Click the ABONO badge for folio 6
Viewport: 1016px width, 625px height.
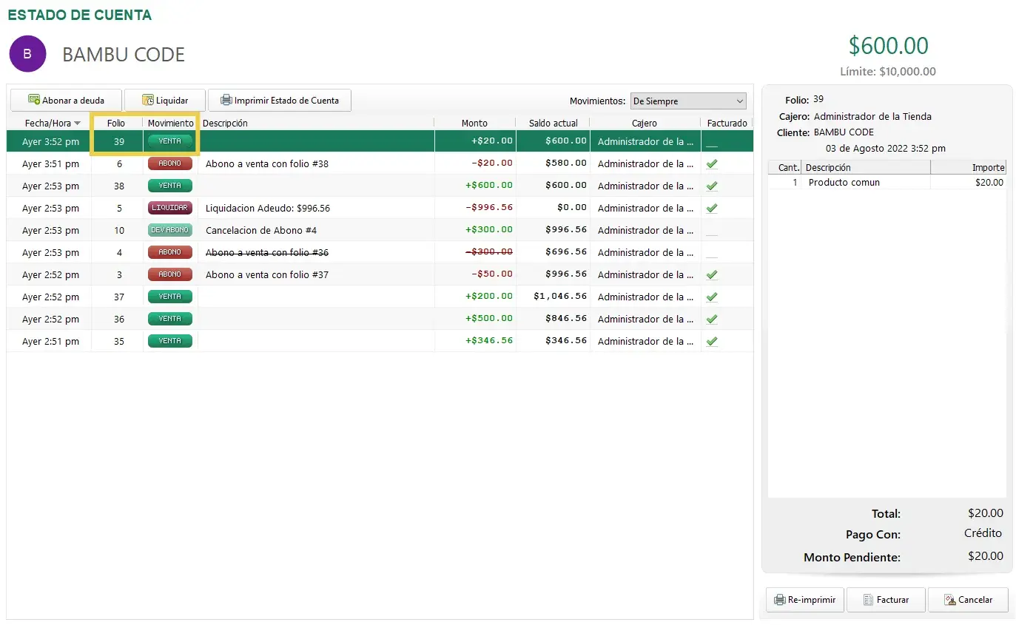click(x=170, y=163)
